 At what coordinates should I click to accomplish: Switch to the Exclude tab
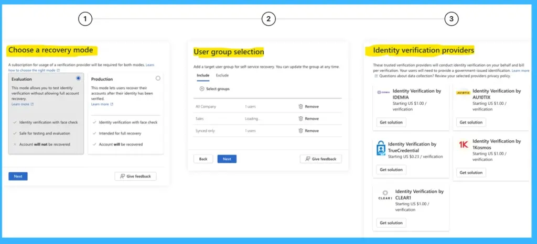(222, 75)
